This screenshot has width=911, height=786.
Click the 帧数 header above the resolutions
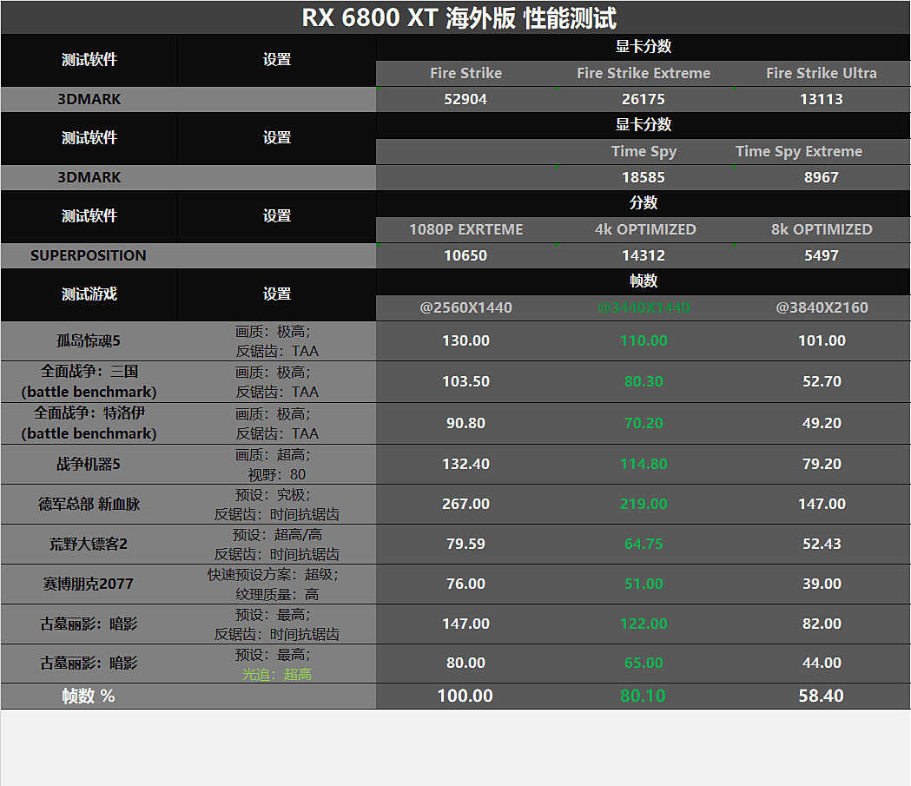pyautogui.click(x=644, y=281)
